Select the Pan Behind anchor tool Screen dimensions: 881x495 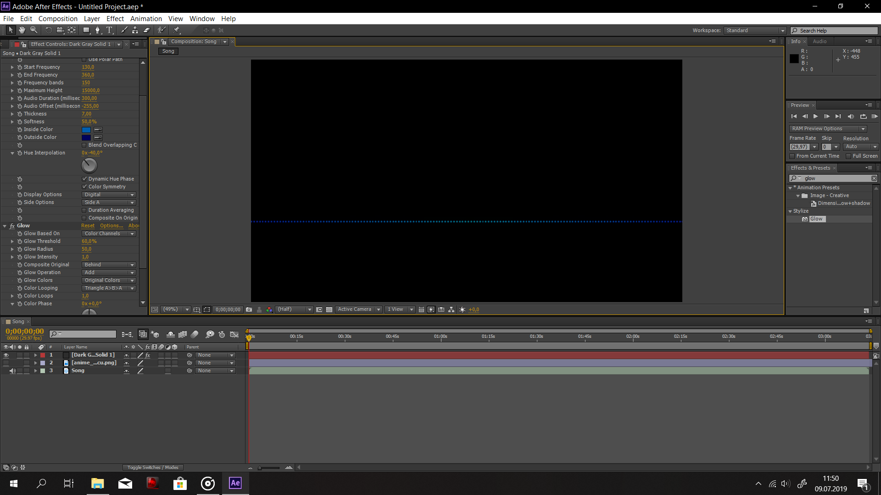(72, 30)
